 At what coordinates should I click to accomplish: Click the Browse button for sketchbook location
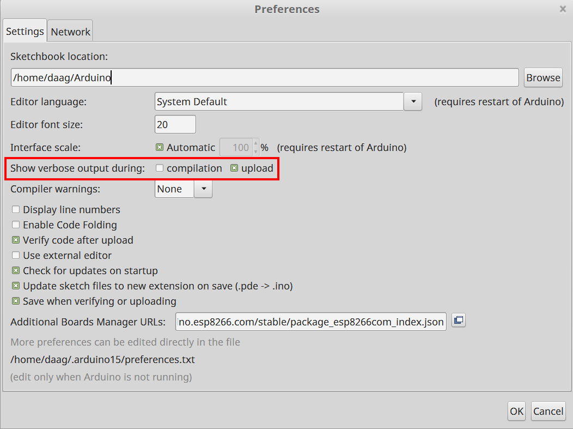543,77
